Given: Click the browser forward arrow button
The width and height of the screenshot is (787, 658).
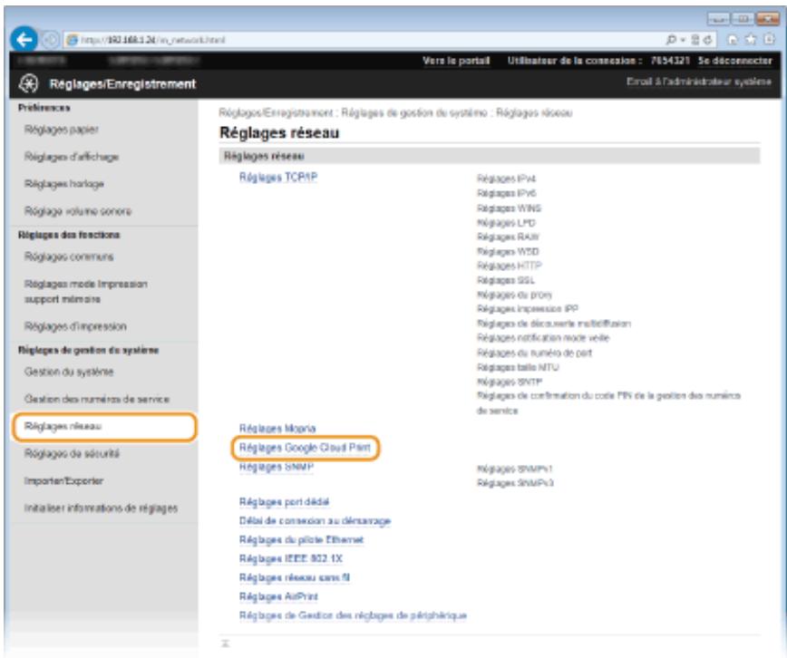Looking at the screenshot, I should tap(50, 39).
